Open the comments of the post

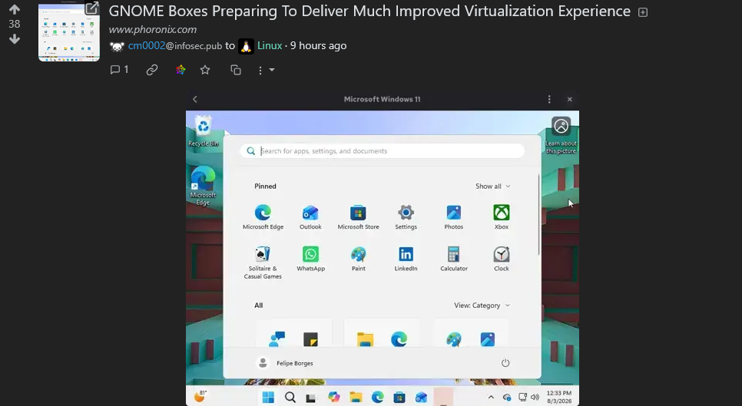119,70
